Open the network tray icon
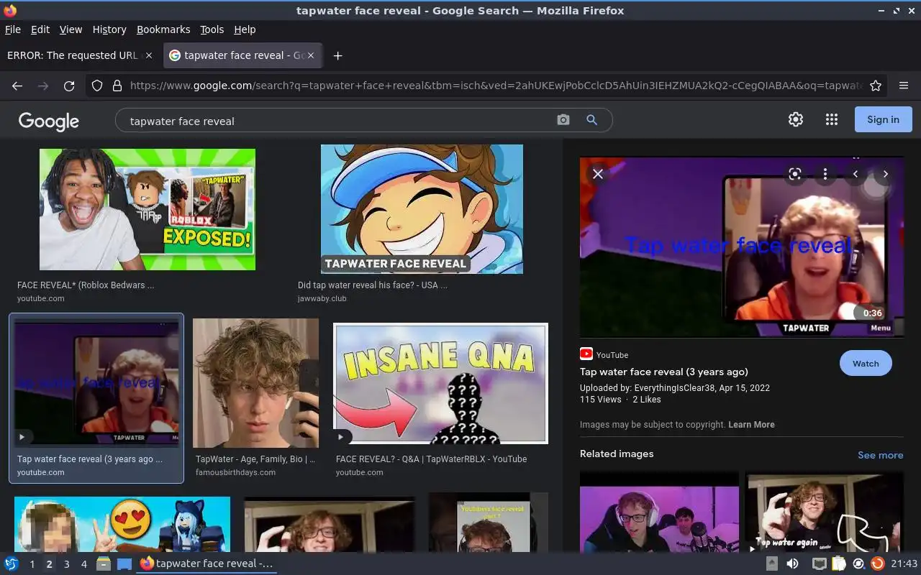 820,563
